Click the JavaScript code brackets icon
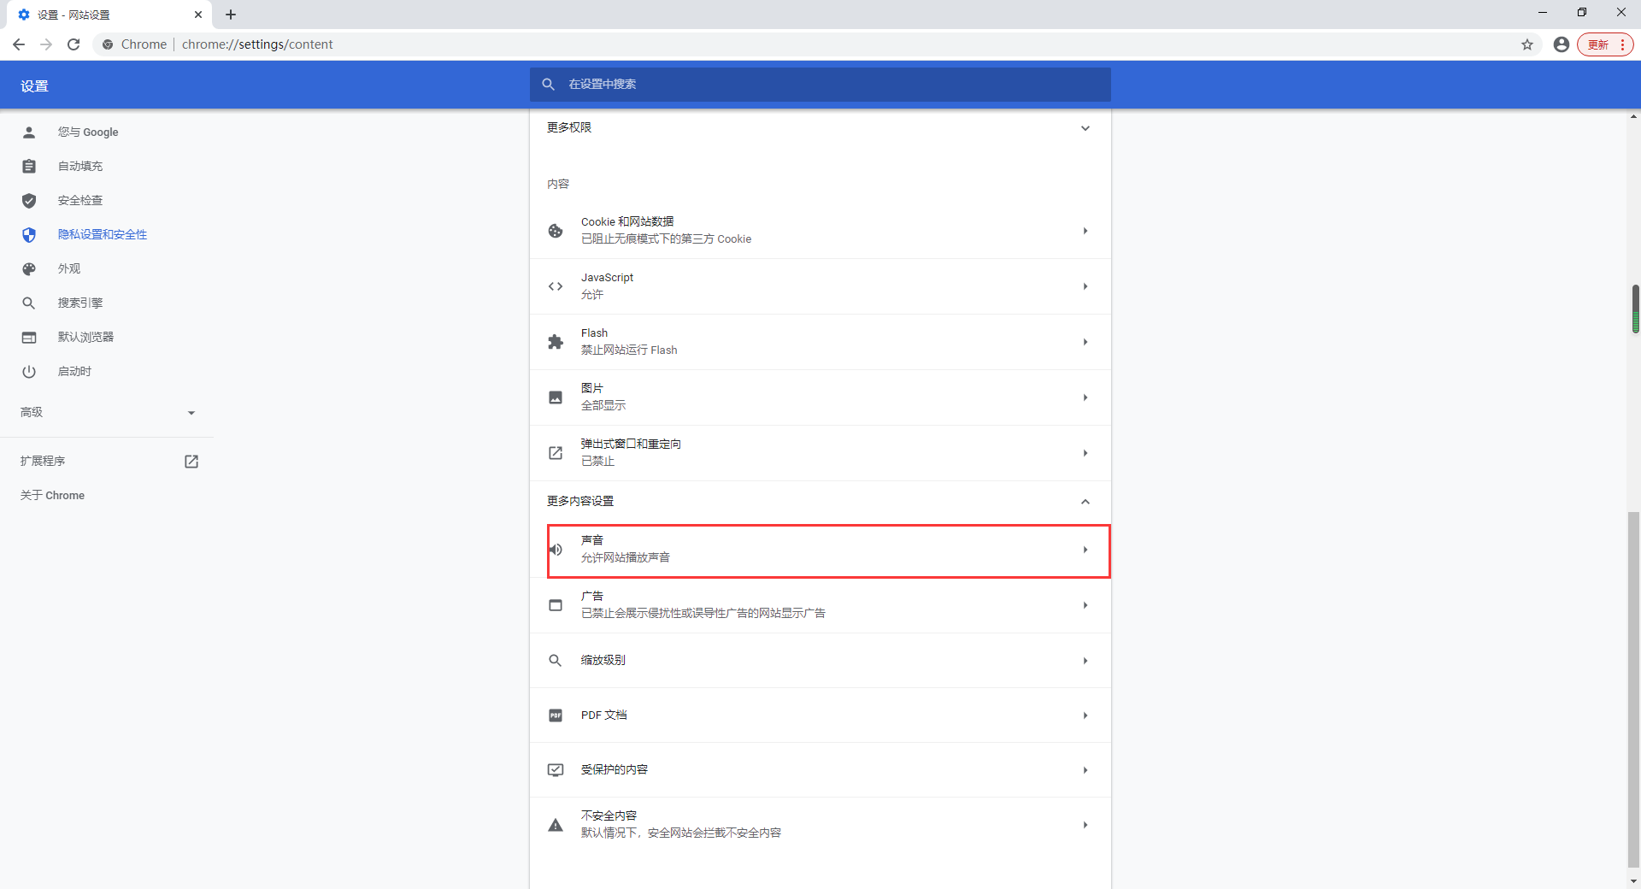 [556, 286]
